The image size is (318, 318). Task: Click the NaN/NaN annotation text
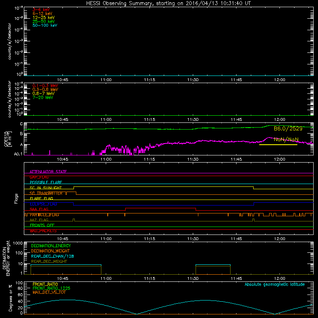click(x=286, y=140)
